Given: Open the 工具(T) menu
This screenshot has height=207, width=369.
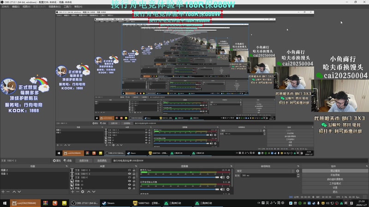Looking at the screenshot, I should [67, 6].
